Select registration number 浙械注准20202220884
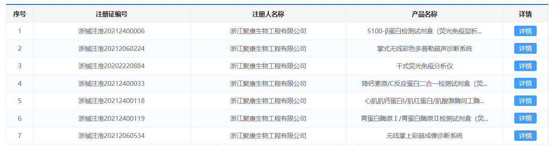Screen dimensions: 558x146 click(x=112, y=66)
